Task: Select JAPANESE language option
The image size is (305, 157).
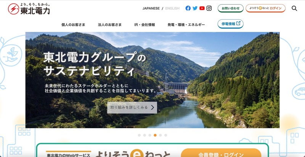Action: (151, 8)
